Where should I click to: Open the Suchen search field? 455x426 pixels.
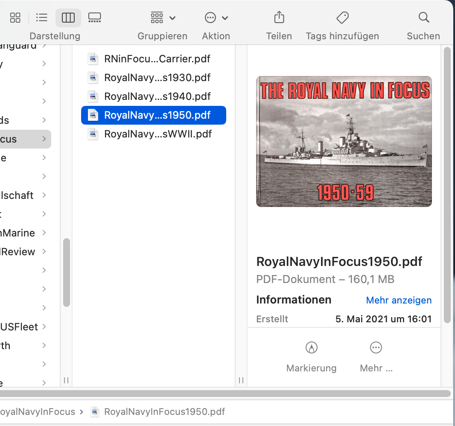coord(423,18)
